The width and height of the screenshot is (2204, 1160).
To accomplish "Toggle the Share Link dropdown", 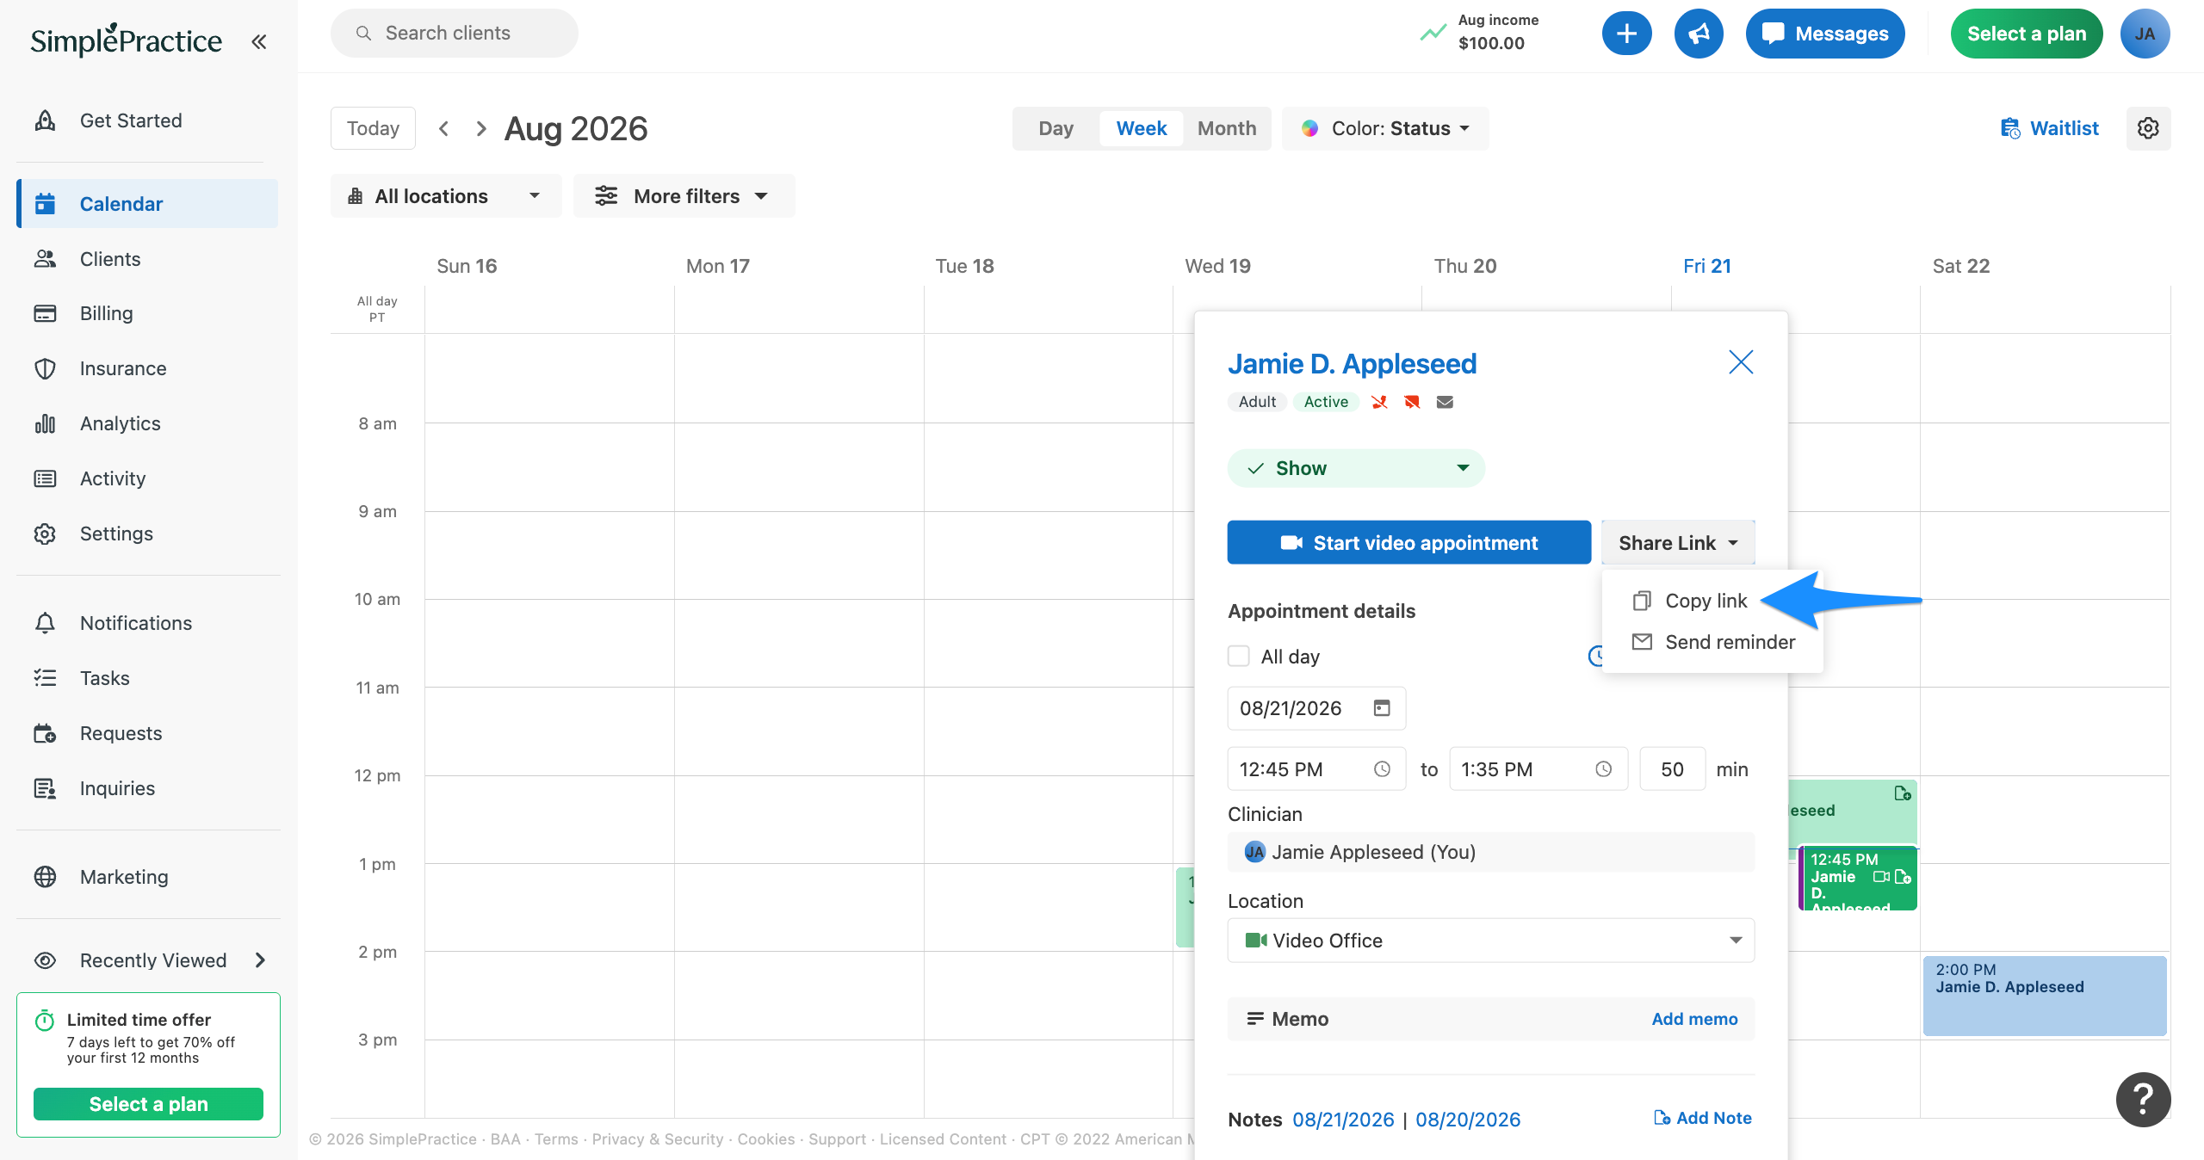I will (x=1677, y=543).
